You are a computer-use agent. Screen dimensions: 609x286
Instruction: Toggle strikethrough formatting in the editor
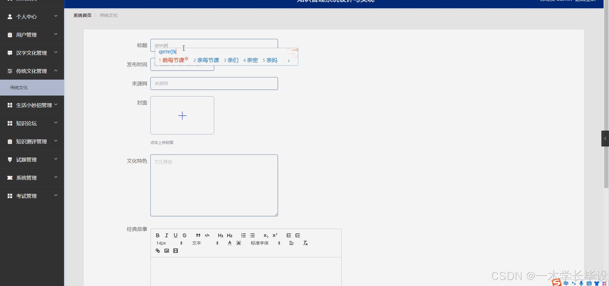click(x=184, y=235)
